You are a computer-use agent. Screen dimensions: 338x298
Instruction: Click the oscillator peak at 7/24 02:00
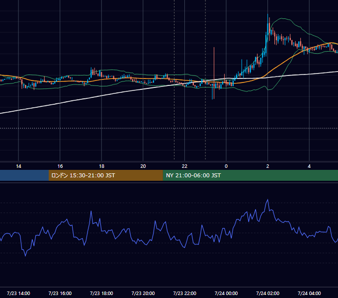[268, 200]
